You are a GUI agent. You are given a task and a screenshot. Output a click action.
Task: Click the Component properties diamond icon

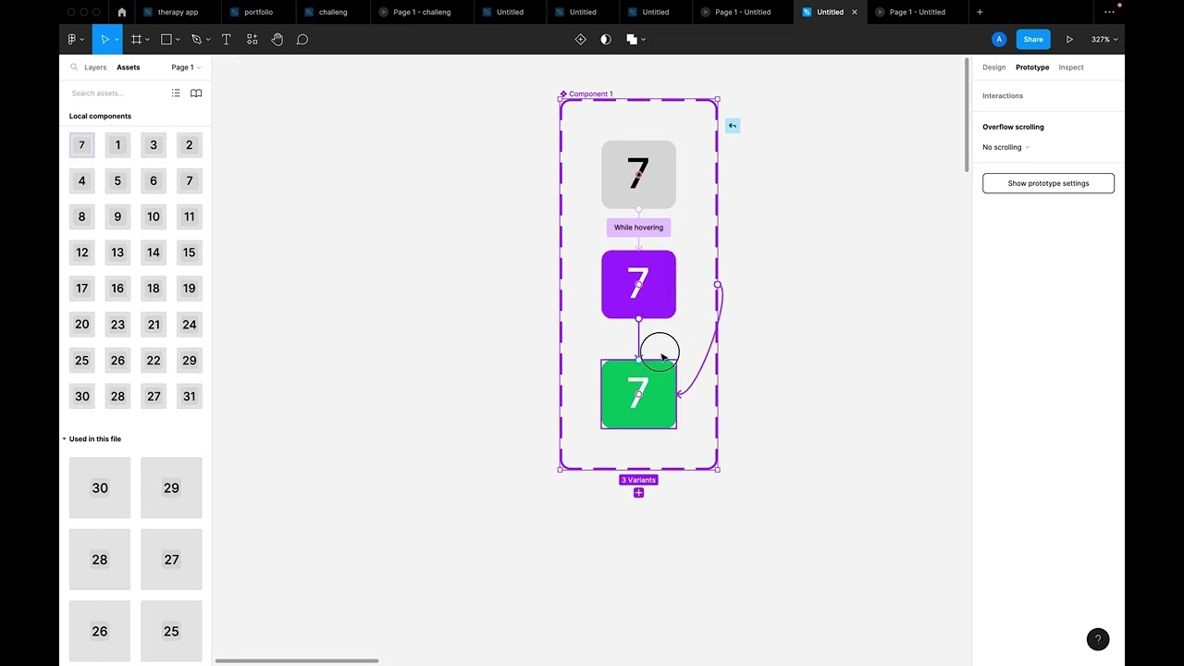point(581,40)
